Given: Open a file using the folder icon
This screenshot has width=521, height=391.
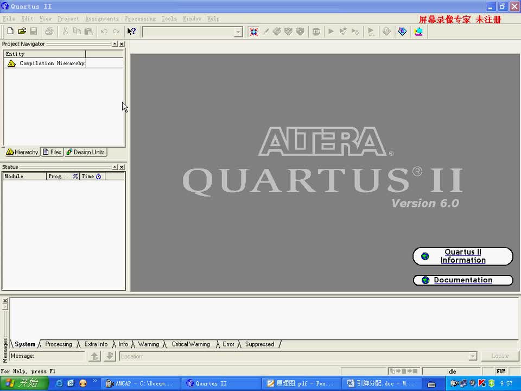Looking at the screenshot, I should point(22,31).
